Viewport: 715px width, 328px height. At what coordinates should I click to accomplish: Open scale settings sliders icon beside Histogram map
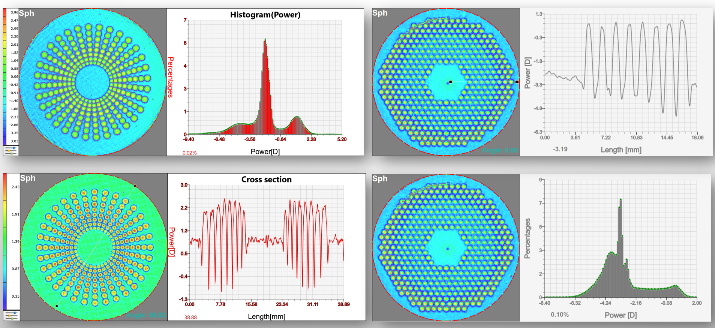click(11, 151)
